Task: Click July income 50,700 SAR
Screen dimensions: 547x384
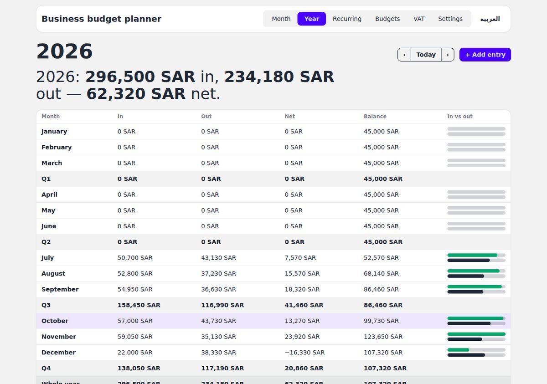Action: coord(135,258)
